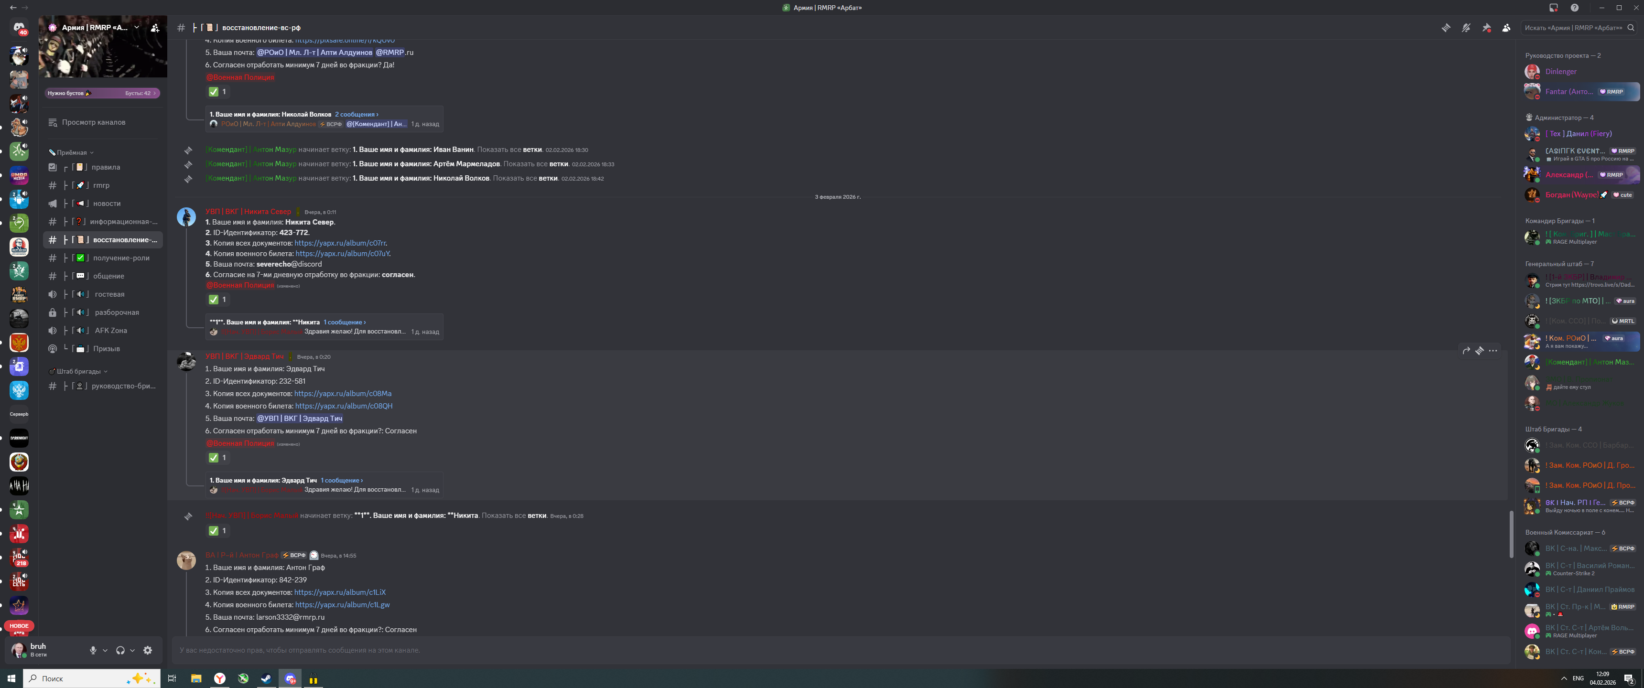Open pinned messages in channel header

click(1486, 28)
